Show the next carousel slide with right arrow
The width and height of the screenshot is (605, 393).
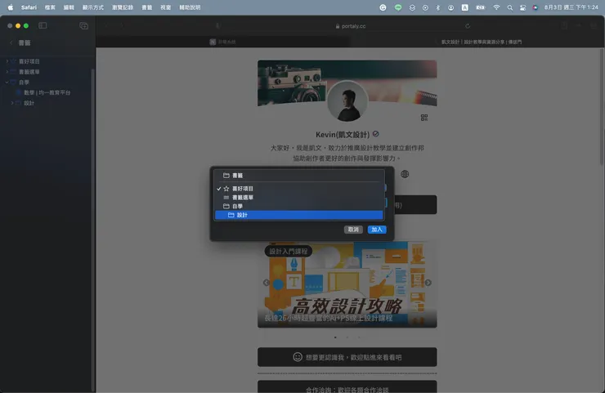tap(428, 283)
